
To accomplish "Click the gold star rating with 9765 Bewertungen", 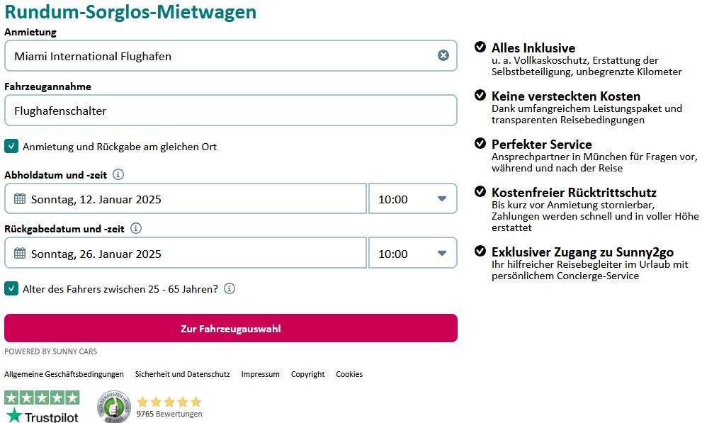I will click(169, 402).
